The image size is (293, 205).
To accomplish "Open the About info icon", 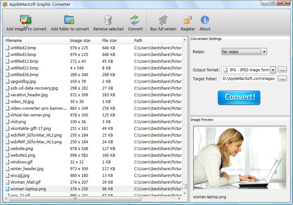I will [x=205, y=20].
